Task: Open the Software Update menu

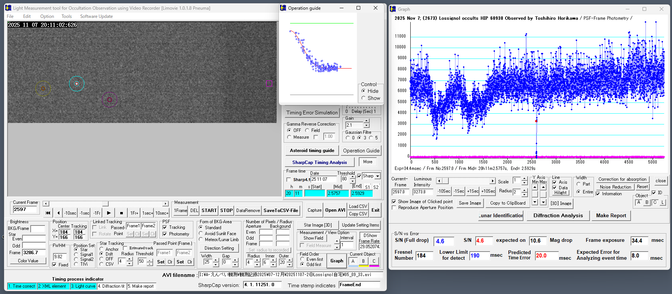Action: pyautogui.click(x=96, y=16)
